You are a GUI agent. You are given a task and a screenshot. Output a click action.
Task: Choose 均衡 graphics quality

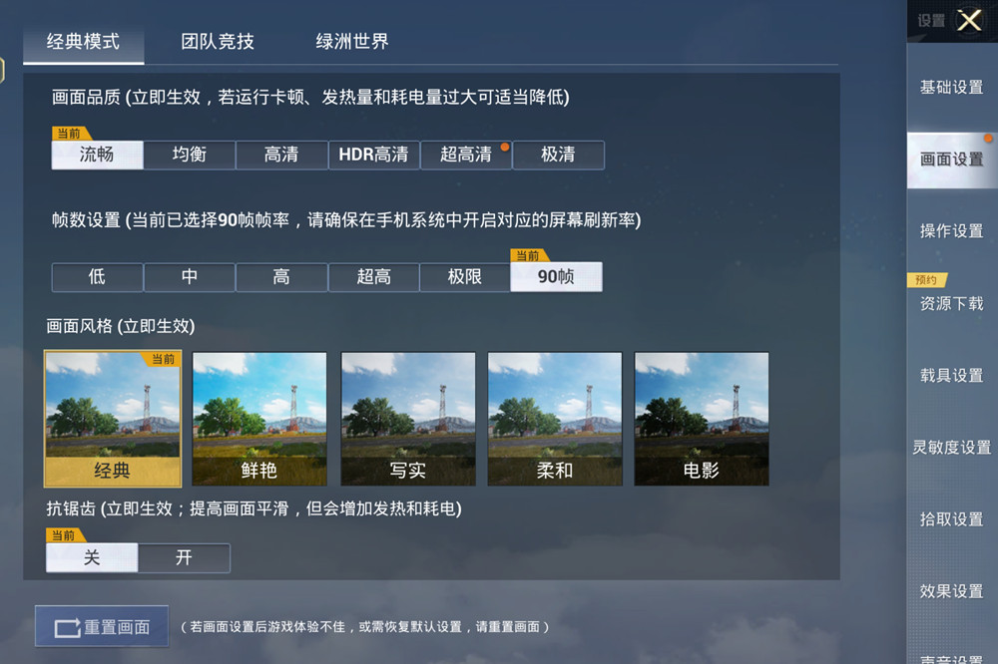[x=190, y=155]
